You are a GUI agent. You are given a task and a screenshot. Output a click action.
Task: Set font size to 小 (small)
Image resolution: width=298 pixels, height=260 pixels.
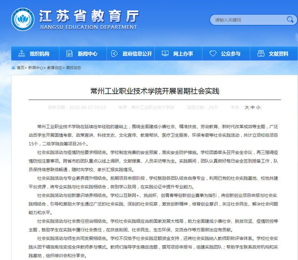click(258, 107)
